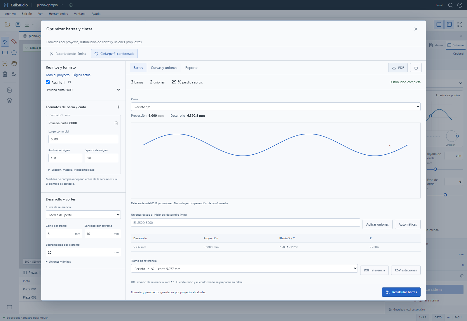Toggle SNAP in the status bar

(422, 317)
